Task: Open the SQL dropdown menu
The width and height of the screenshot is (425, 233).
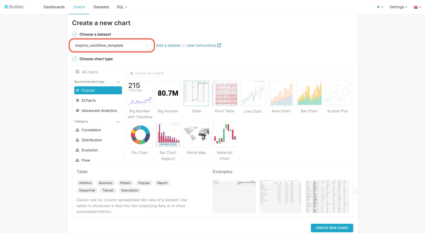Action: (x=122, y=7)
